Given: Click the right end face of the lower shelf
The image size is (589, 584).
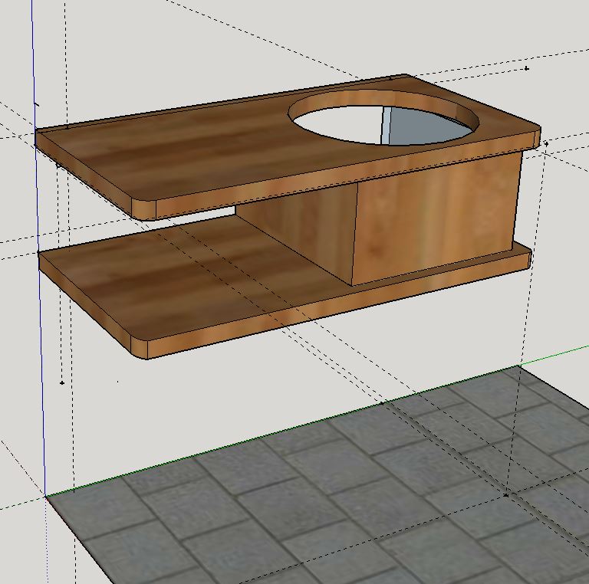Looking at the screenshot, I should (530, 260).
